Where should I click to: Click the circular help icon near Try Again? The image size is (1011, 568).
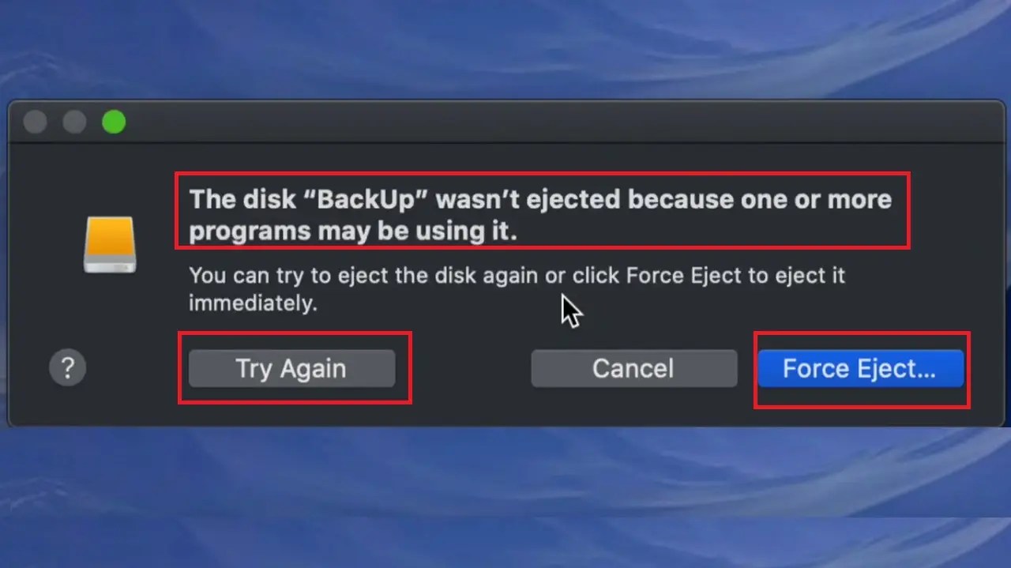tap(67, 367)
